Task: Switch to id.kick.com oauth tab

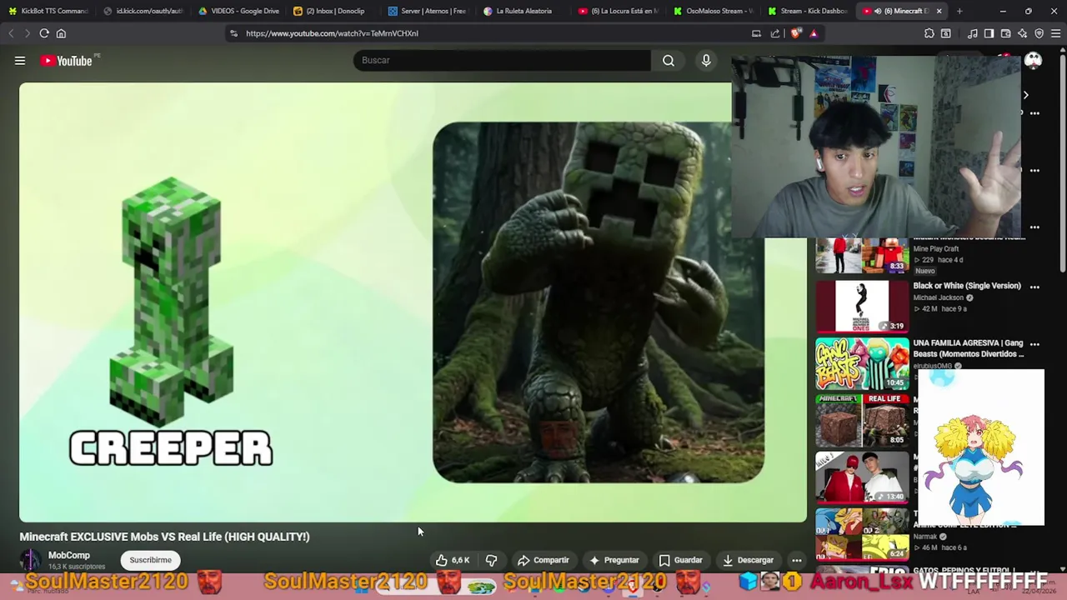Action: [x=143, y=11]
